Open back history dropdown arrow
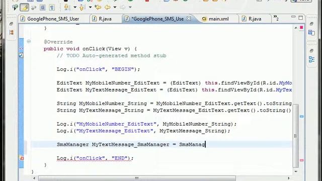 click(115, 8)
